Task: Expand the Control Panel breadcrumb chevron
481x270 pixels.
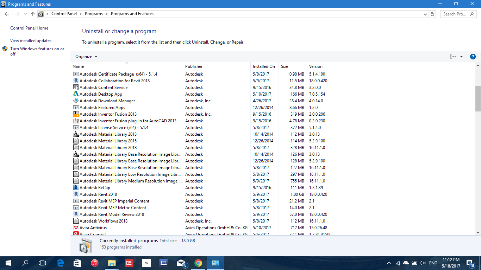Action: [x=81, y=14]
